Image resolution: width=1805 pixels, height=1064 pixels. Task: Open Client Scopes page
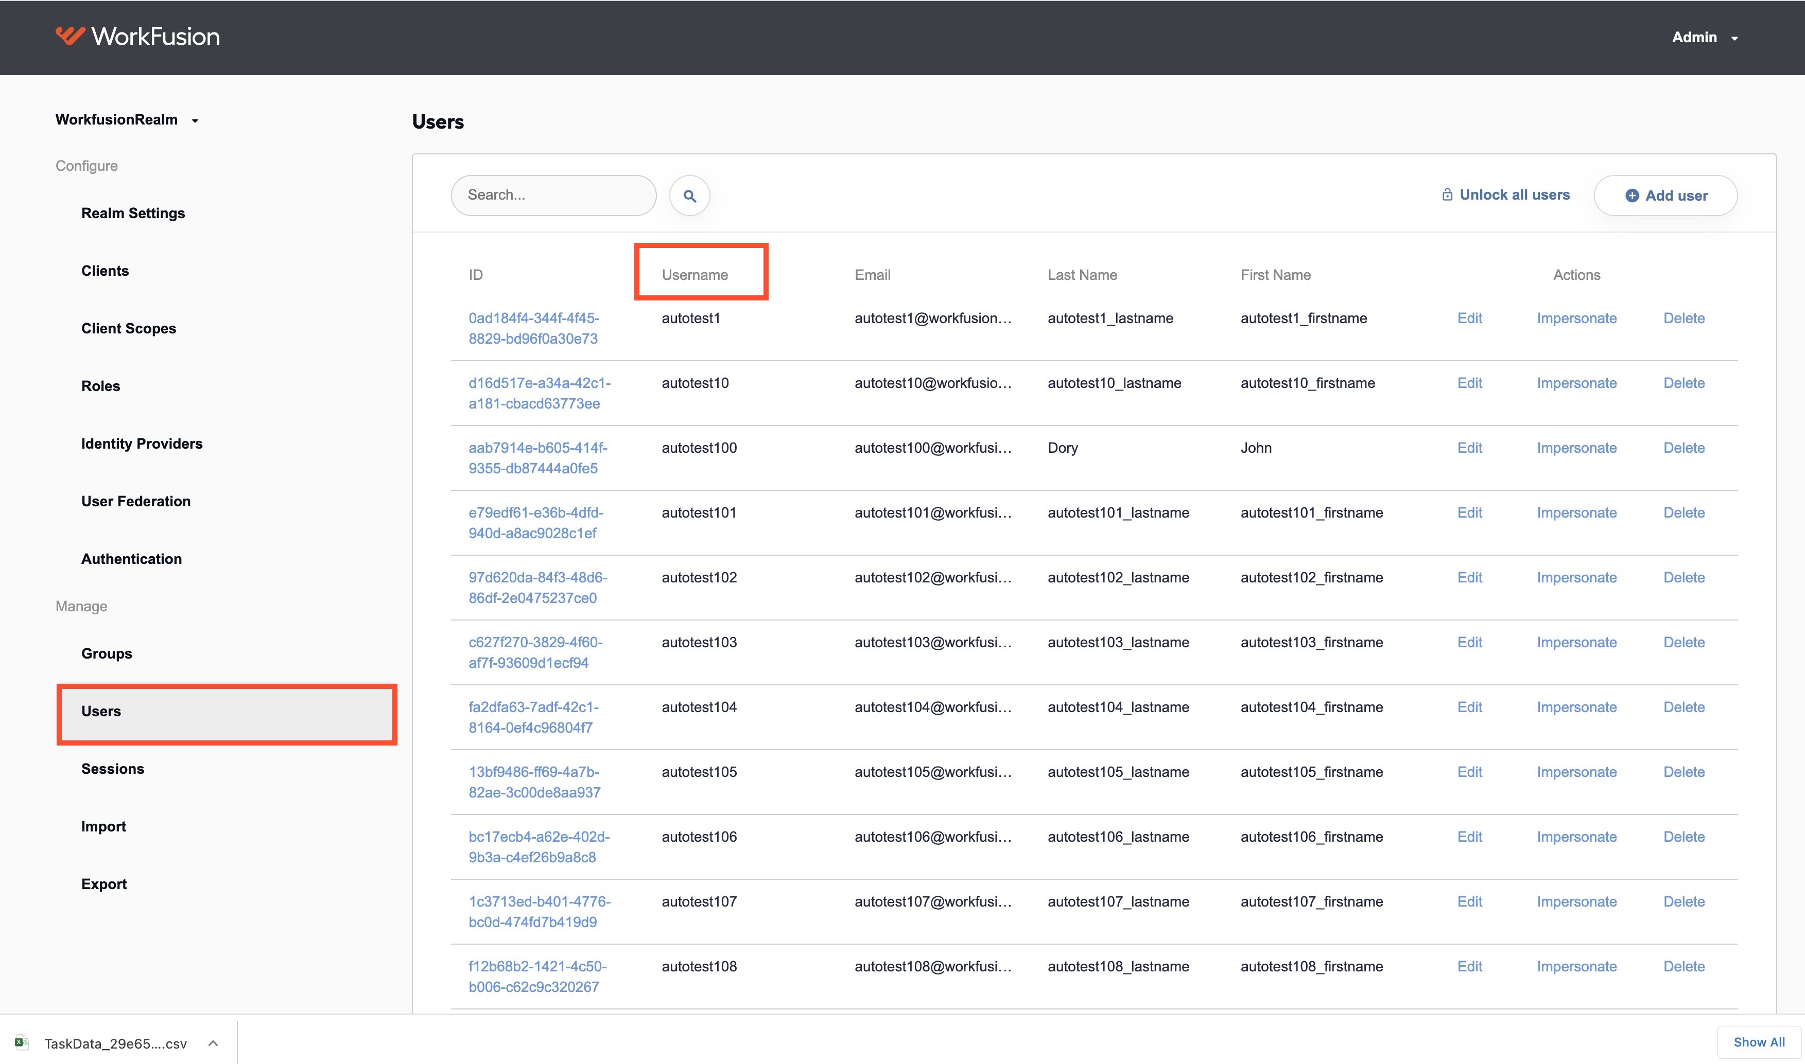point(128,328)
